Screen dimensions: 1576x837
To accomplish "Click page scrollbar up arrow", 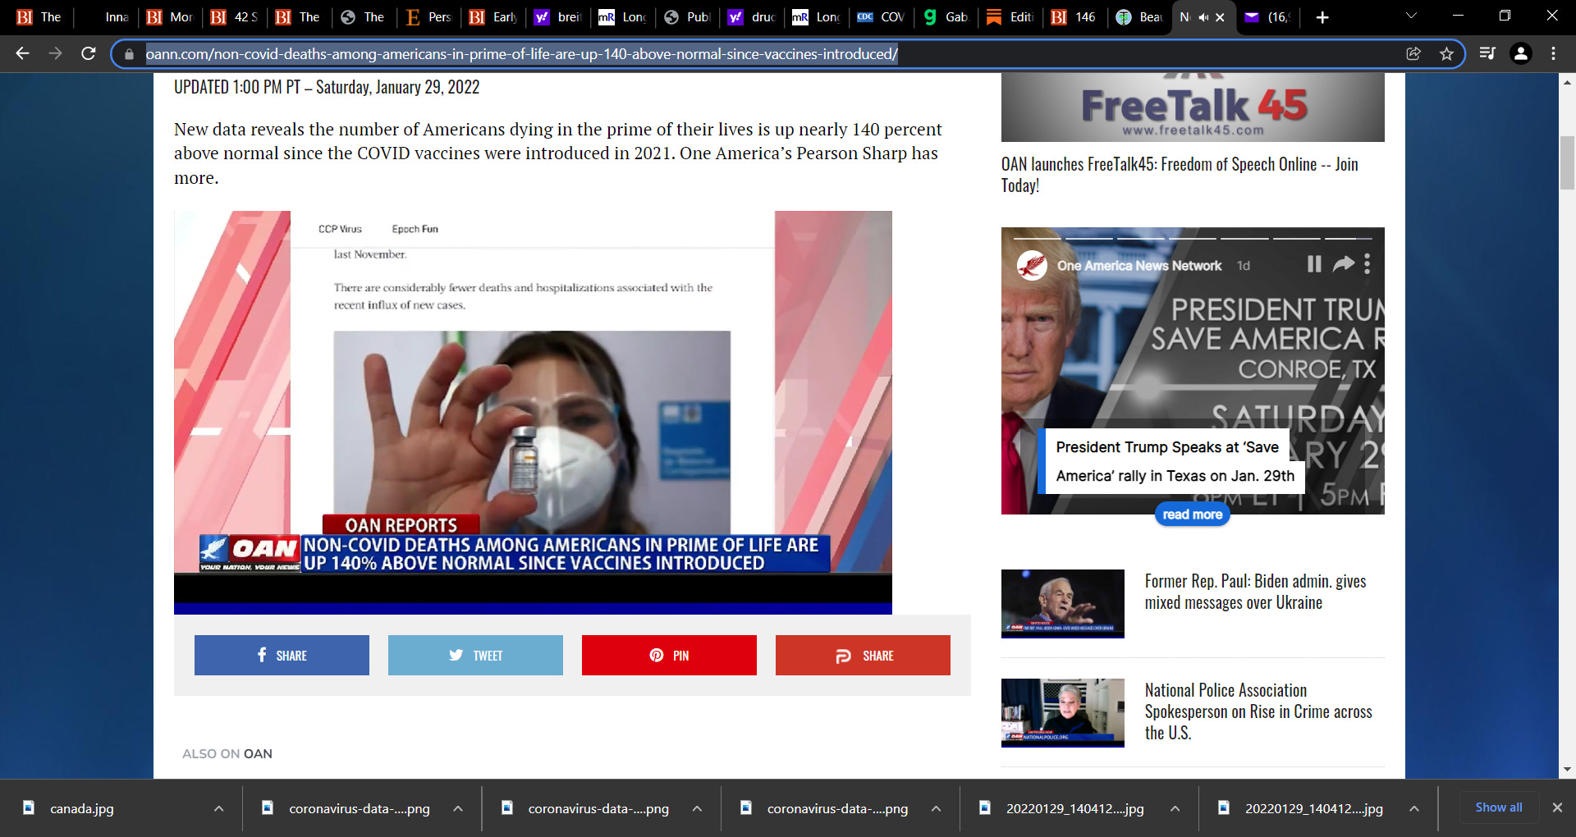I will pos(1567,82).
